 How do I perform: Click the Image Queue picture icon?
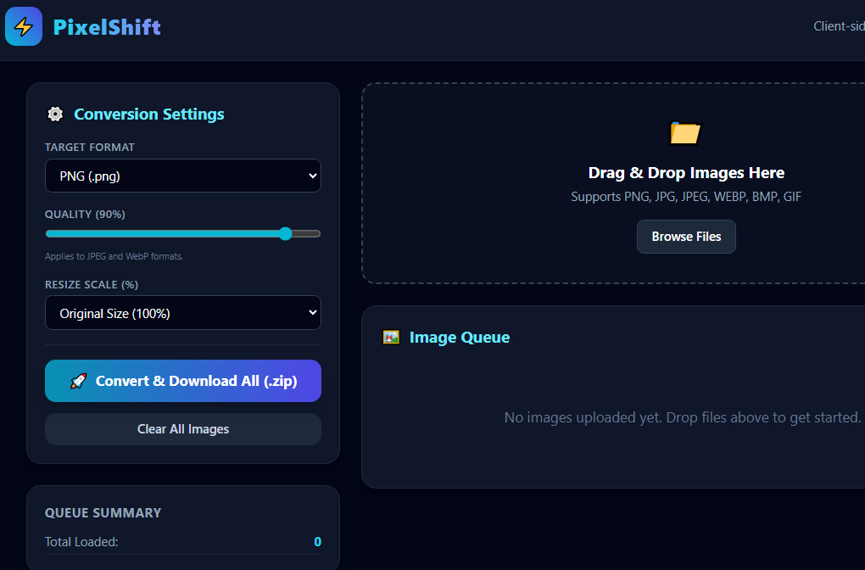pyautogui.click(x=391, y=337)
